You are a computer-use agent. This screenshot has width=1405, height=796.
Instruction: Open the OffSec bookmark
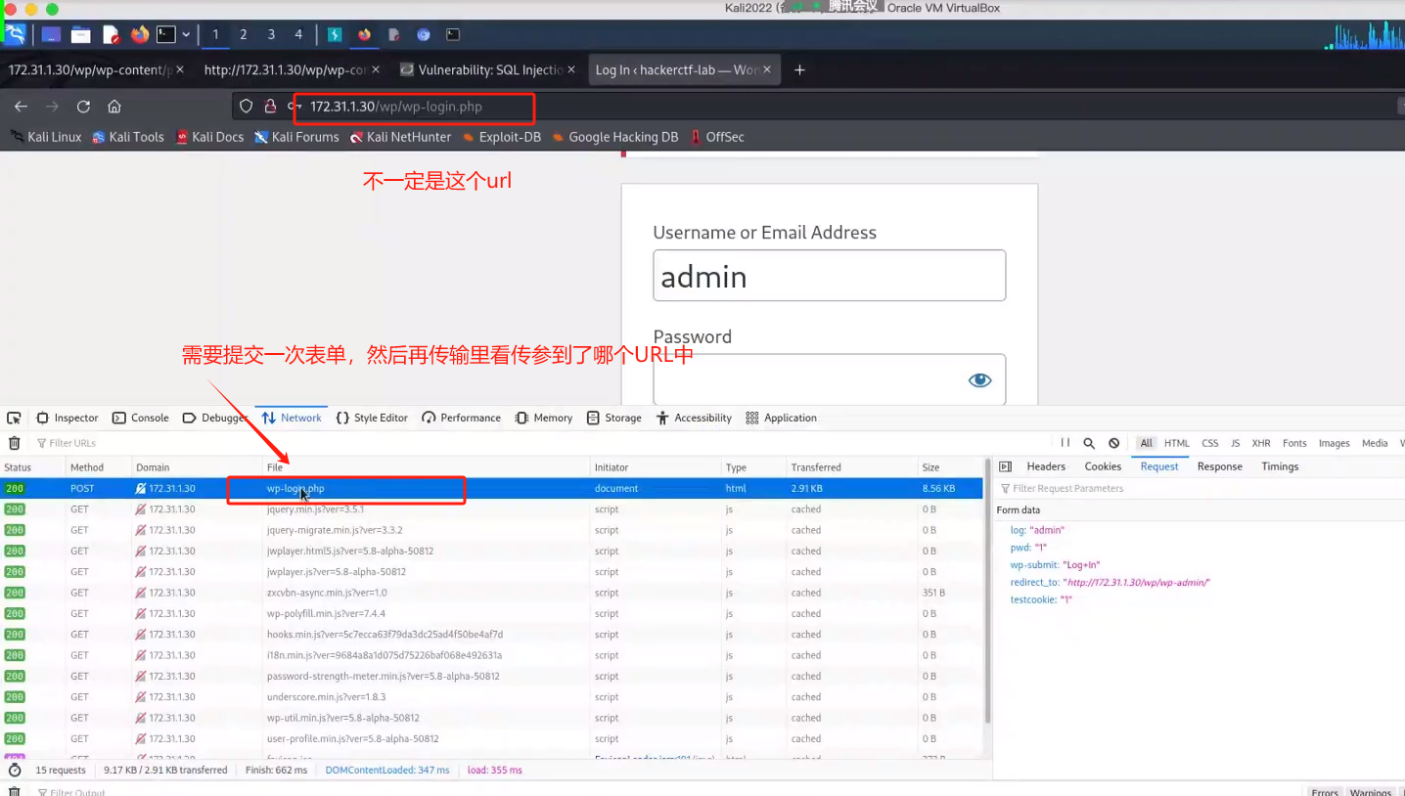(x=717, y=137)
